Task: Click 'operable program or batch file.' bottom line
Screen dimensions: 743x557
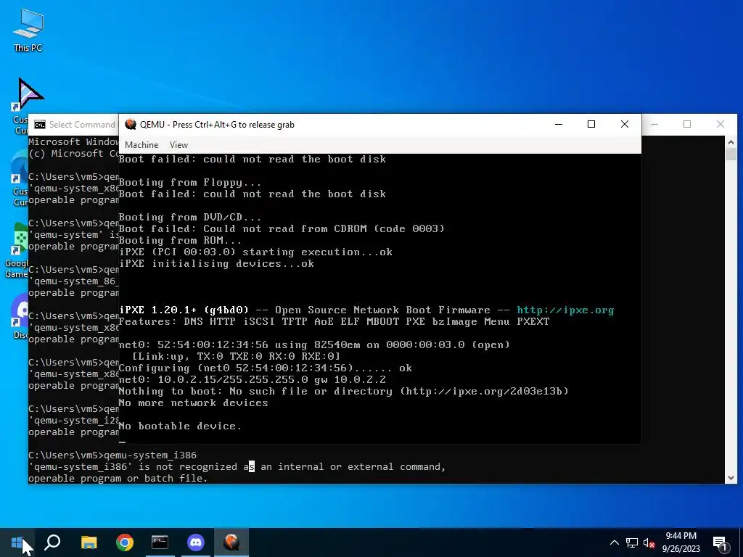Action: pyautogui.click(x=118, y=479)
